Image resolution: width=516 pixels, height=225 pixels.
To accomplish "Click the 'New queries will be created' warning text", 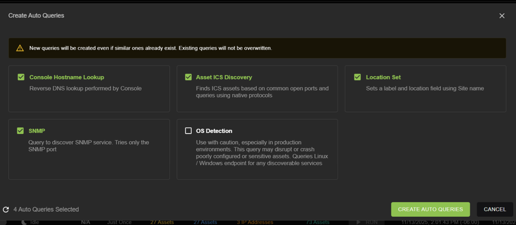I will tap(150, 48).
